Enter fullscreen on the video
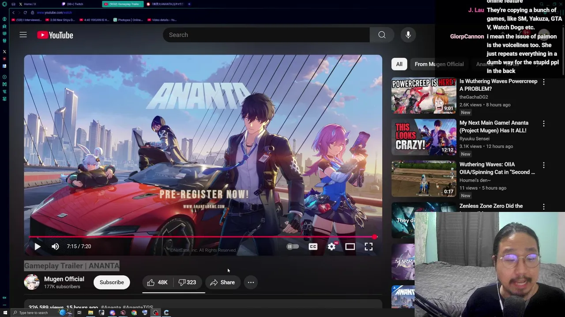Image resolution: width=565 pixels, height=317 pixels. pyautogui.click(x=369, y=247)
